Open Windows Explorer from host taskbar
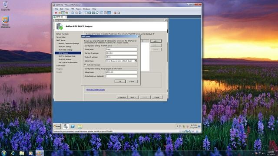 coord(22,153)
